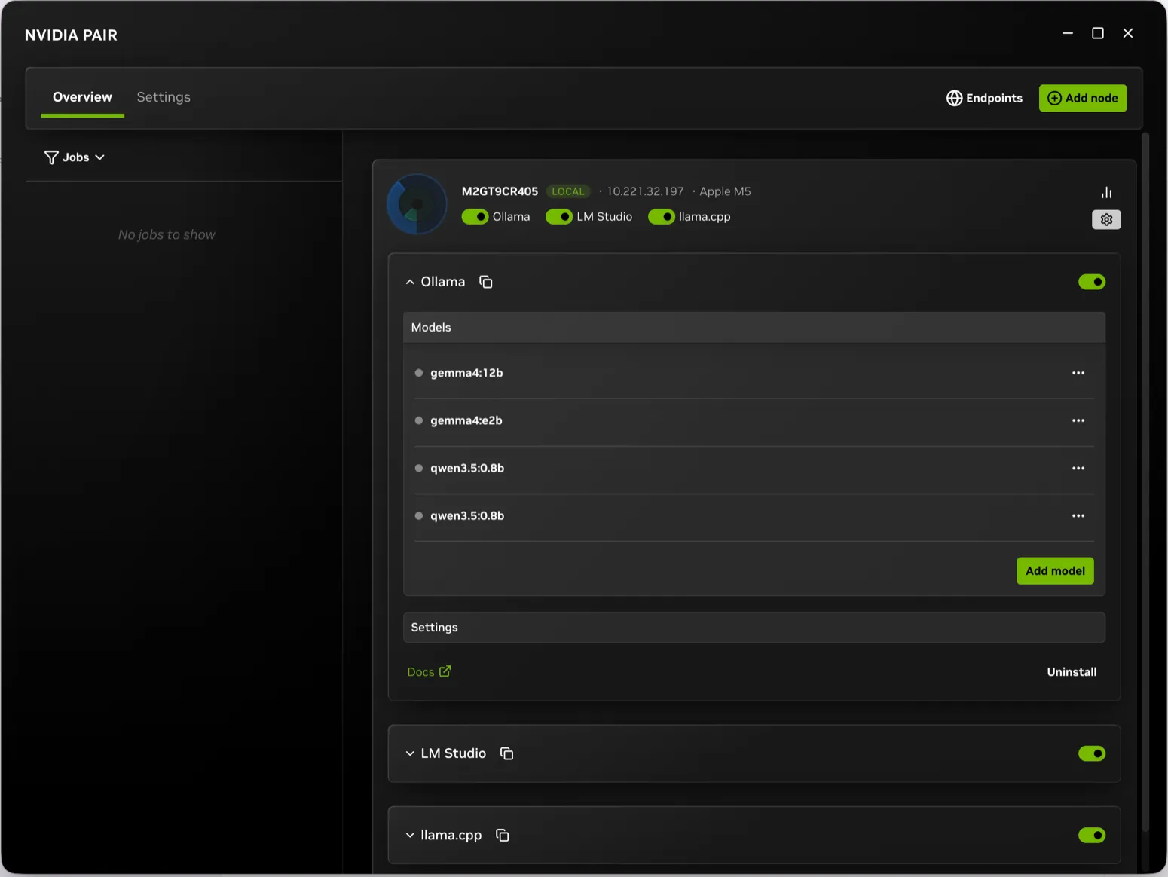Click the IP address 10.221.32.197
The height and width of the screenshot is (877, 1168).
tap(645, 191)
